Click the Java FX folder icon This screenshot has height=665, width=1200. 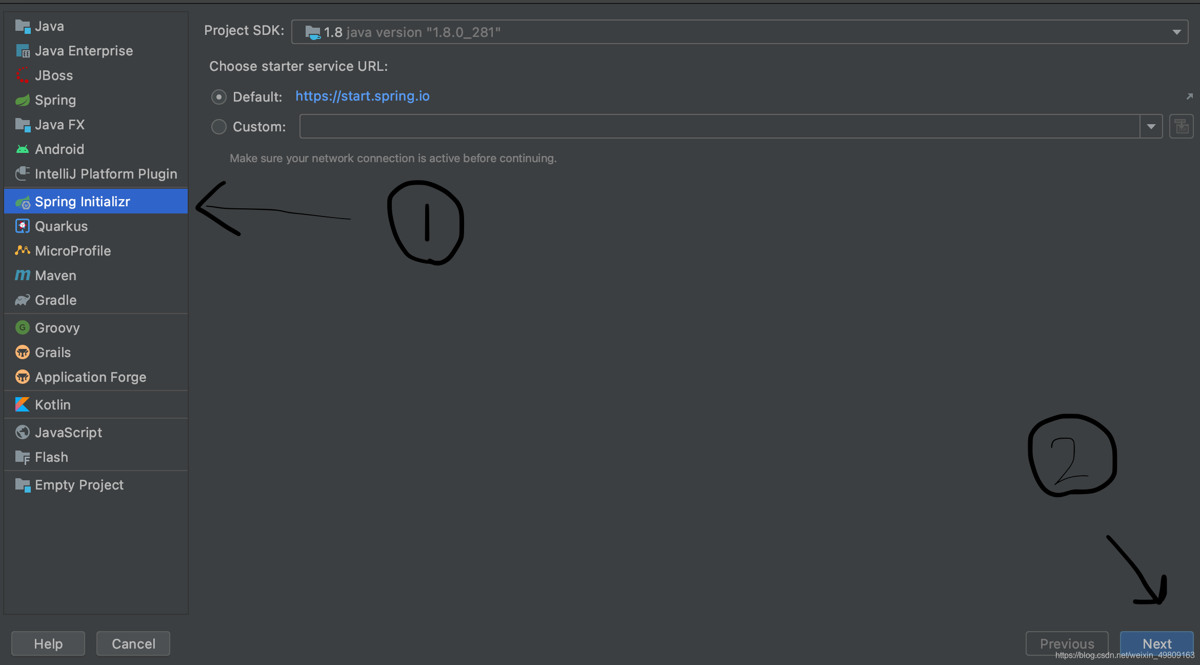coord(23,125)
